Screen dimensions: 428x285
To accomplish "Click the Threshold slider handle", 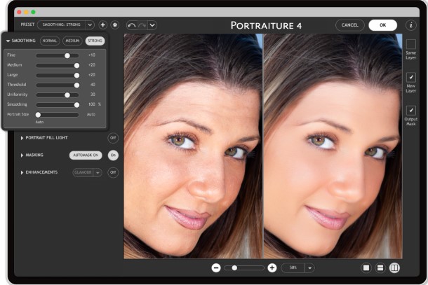I will 76,85.
